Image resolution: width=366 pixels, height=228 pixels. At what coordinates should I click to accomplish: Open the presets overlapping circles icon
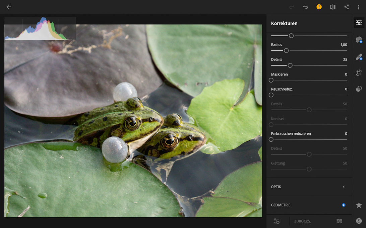pyautogui.click(x=359, y=89)
